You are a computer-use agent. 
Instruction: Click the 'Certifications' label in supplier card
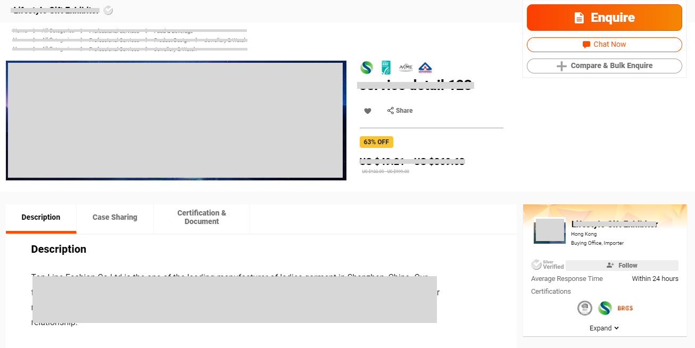pos(551,292)
